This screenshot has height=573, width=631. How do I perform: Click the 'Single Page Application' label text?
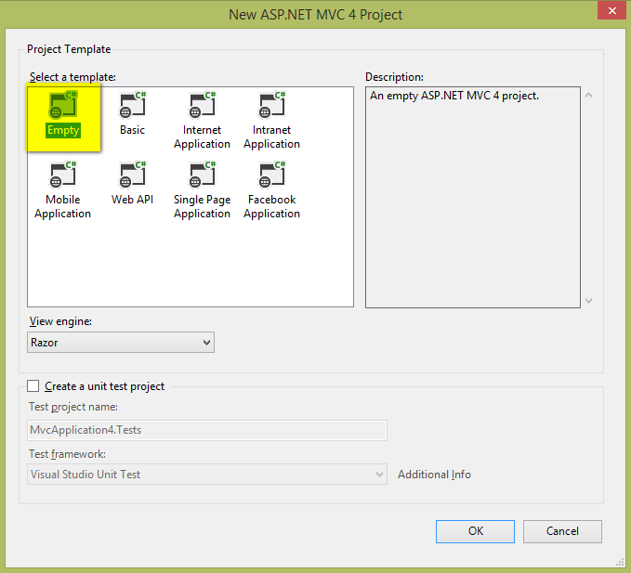(x=202, y=207)
